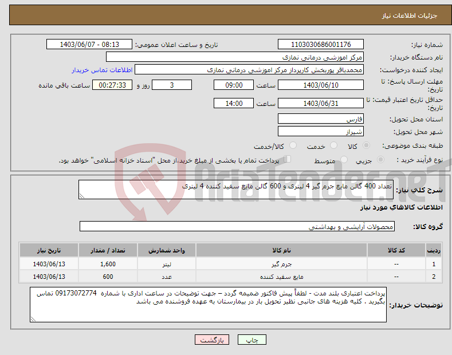Image resolution: width=452 pixels, height=355 pixels.
Task: Click the unit cell عدد
Action: click(x=167, y=277)
